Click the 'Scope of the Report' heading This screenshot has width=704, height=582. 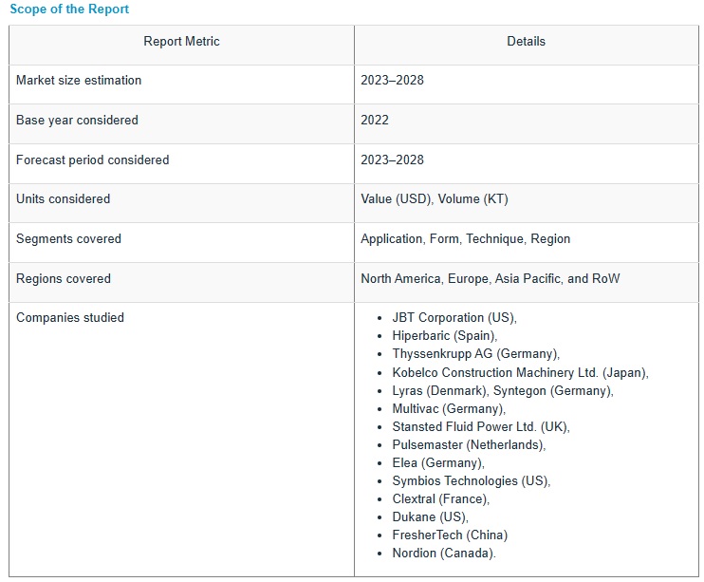69,9
